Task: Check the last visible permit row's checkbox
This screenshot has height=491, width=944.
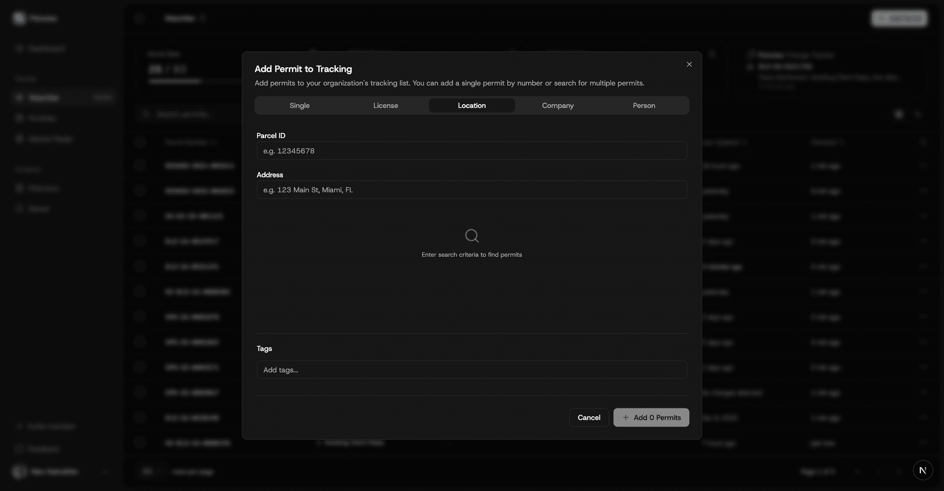Action: coord(140,442)
